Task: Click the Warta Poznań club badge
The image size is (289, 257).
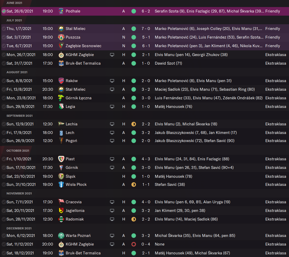Action: [x=61, y=236]
